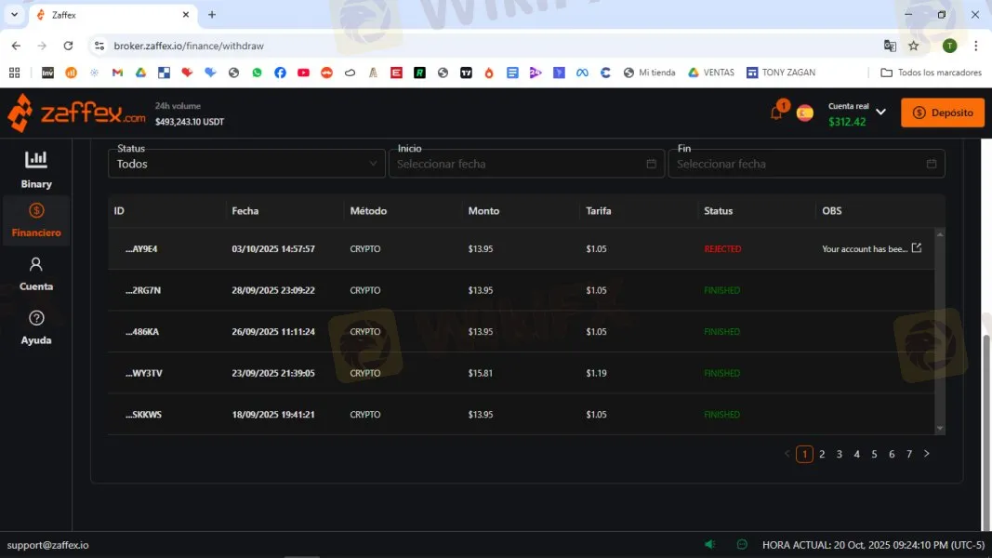Open the 'Inicio' date picker field
Image resolution: width=992 pixels, height=558 pixels.
click(x=526, y=164)
